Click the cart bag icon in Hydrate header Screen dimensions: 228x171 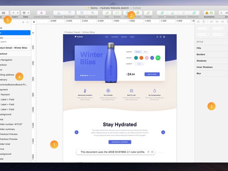161,37
